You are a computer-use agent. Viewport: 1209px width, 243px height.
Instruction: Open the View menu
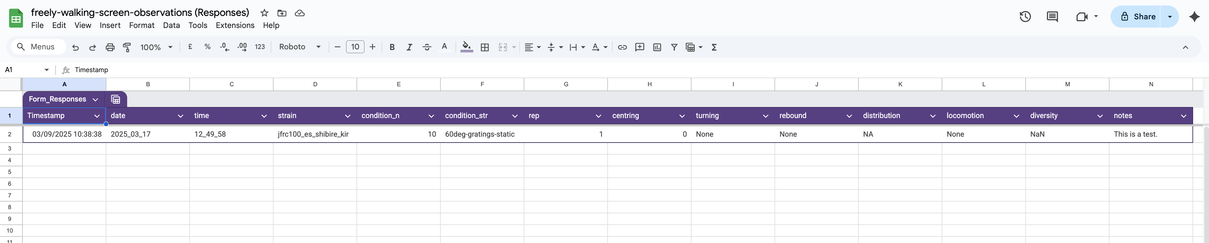click(83, 25)
